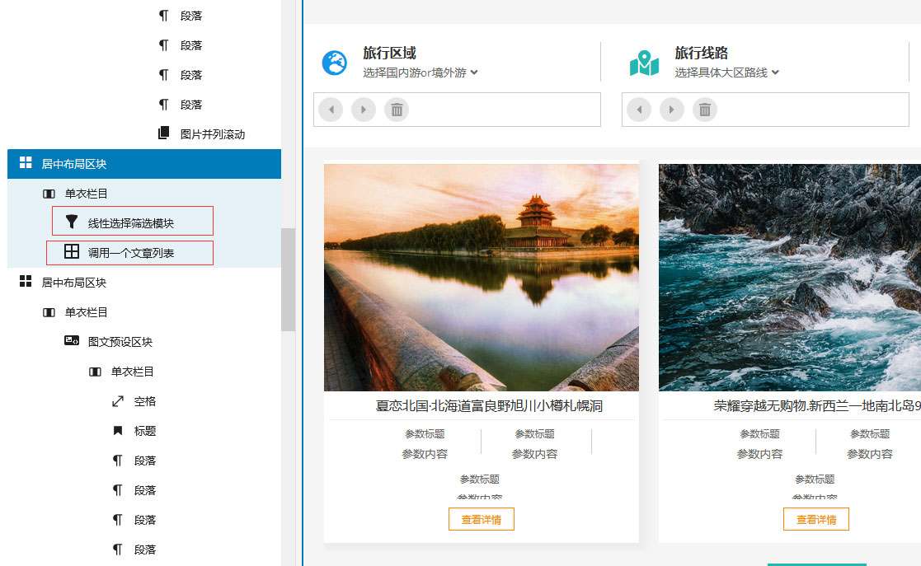Click 查看详情 under the New Zealand article
The width and height of the screenshot is (921, 566).
pos(816,519)
